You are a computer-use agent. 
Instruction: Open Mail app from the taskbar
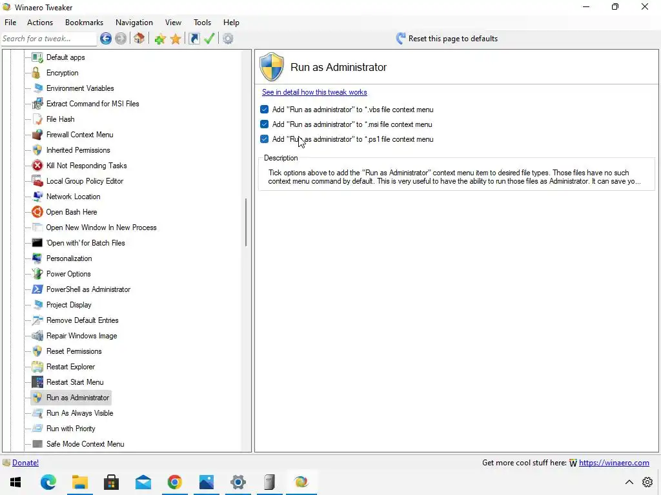point(143,482)
